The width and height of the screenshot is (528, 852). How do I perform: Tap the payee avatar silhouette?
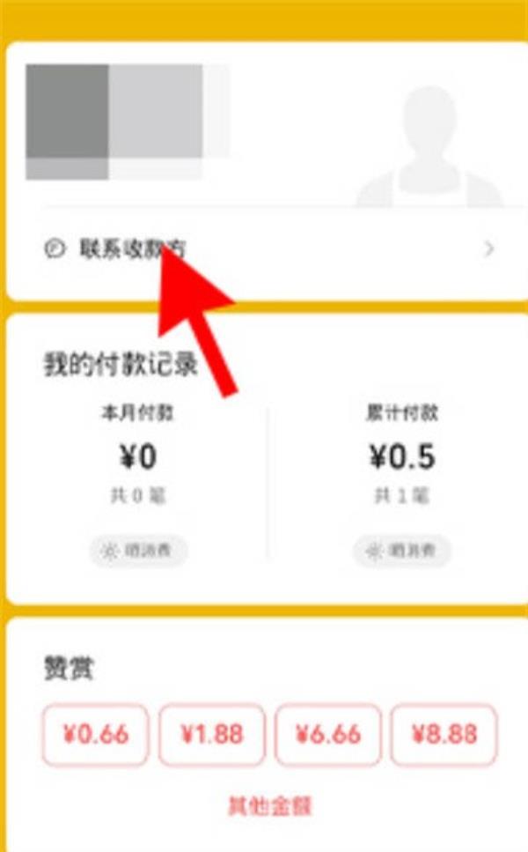click(x=429, y=145)
